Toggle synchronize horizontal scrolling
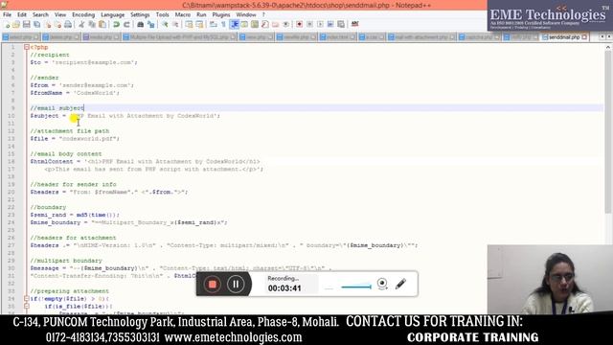The width and height of the screenshot is (613, 345). click(x=199, y=25)
